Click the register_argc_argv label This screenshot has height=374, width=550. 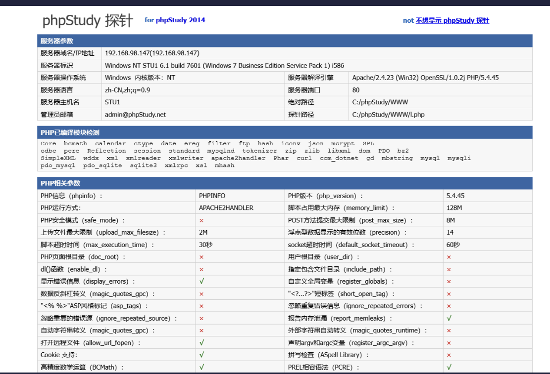pyautogui.click(x=351, y=342)
